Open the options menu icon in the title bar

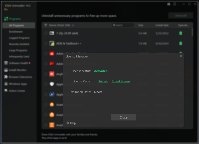[x=175, y=4]
